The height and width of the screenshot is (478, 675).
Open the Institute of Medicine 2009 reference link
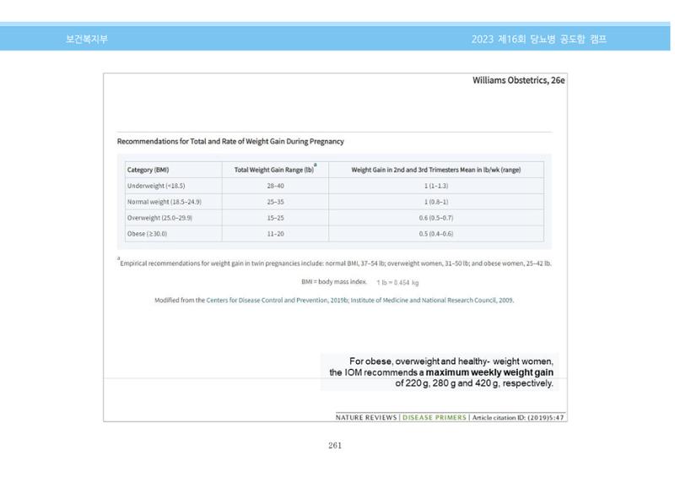pos(432,300)
